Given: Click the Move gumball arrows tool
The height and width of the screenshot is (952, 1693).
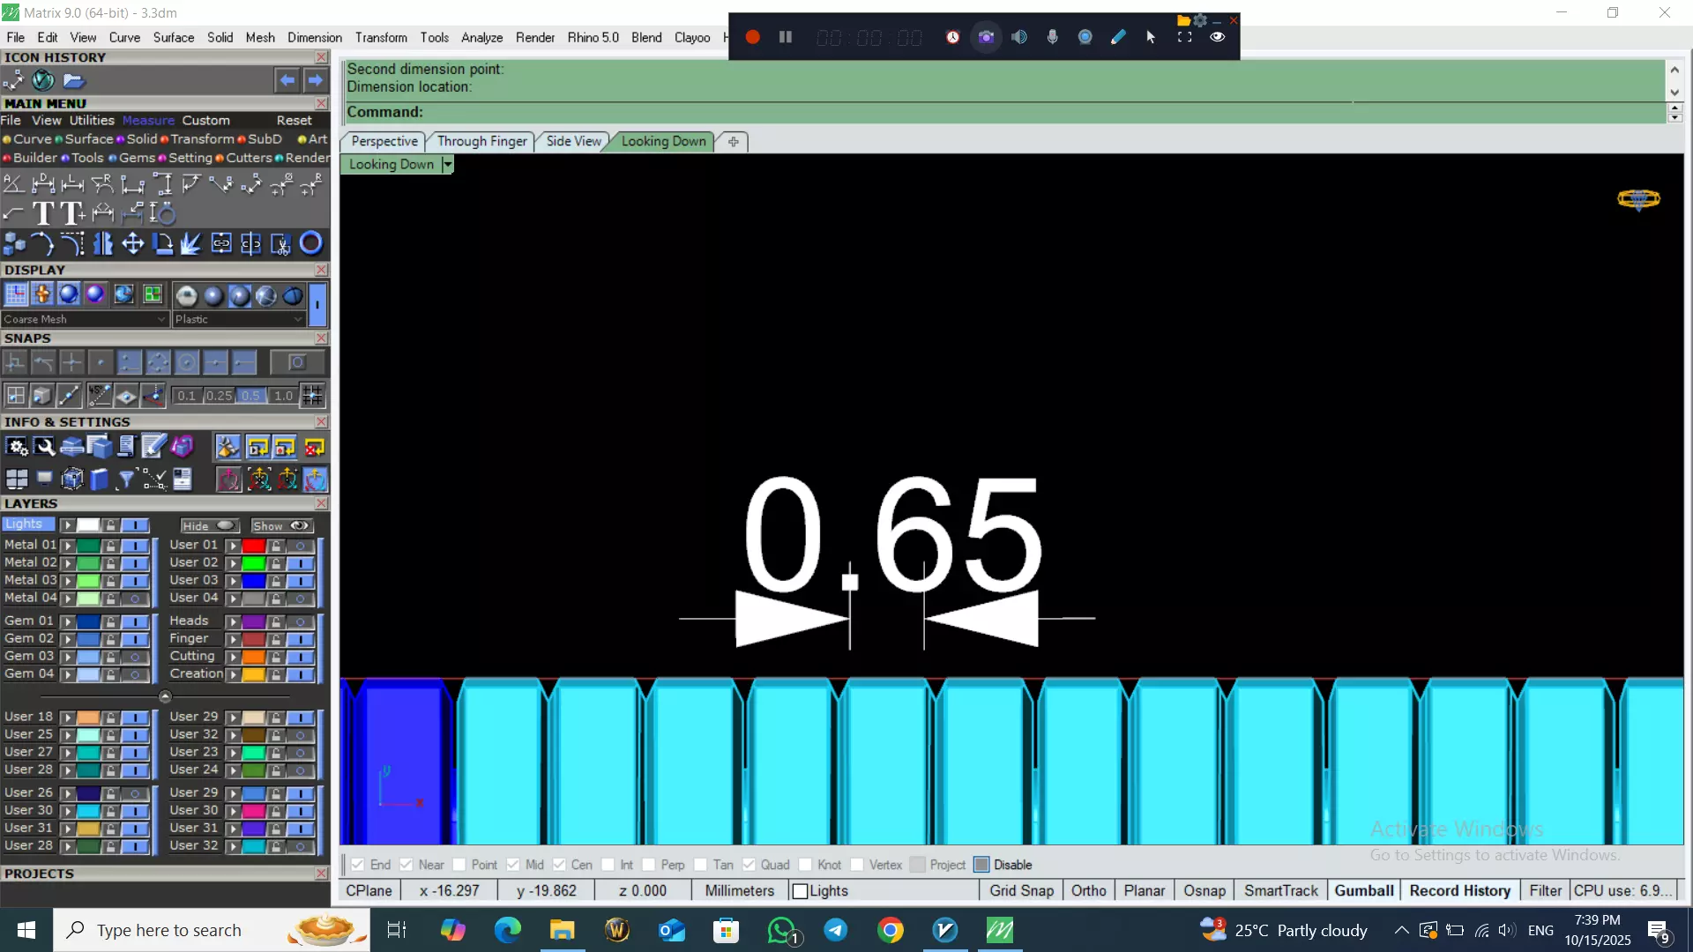Looking at the screenshot, I should coord(132,243).
